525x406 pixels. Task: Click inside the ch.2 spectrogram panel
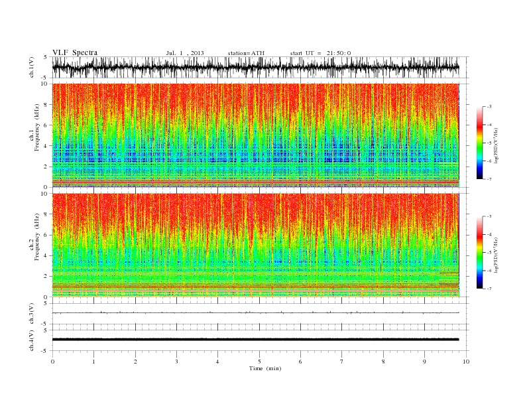(255, 245)
